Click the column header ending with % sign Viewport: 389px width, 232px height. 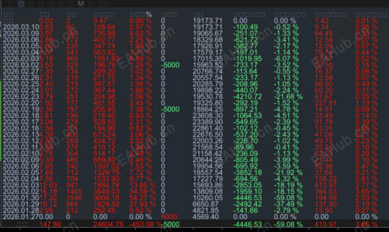click(x=141, y=14)
